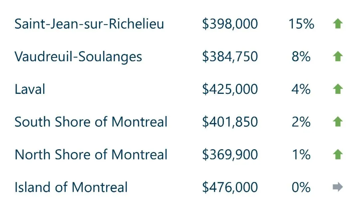359x204 pixels.
Task: Click South Shore of Montreal's up arrow
Action: (x=337, y=122)
